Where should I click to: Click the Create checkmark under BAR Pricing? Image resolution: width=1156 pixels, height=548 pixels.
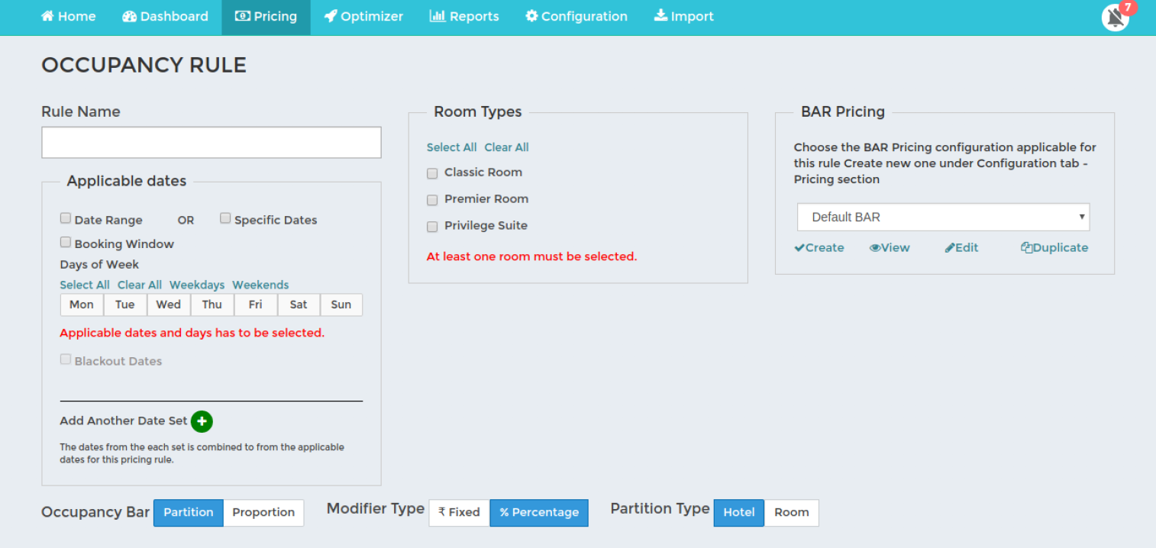(819, 247)
